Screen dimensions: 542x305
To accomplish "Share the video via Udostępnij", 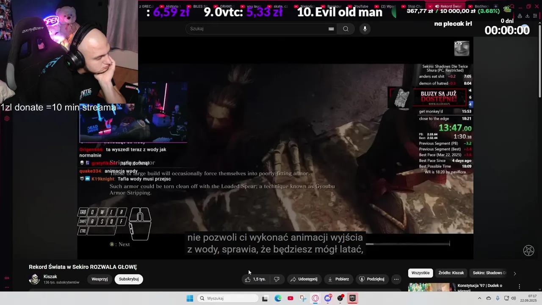I will pos(304,279).
